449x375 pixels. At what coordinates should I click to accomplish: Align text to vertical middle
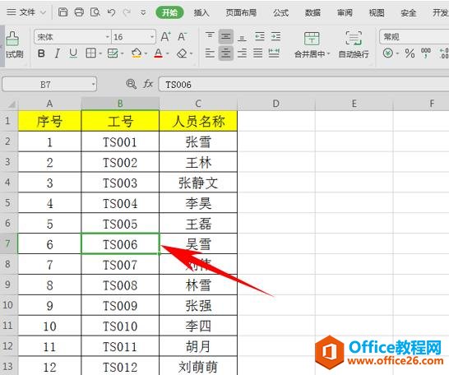[226, 36]
